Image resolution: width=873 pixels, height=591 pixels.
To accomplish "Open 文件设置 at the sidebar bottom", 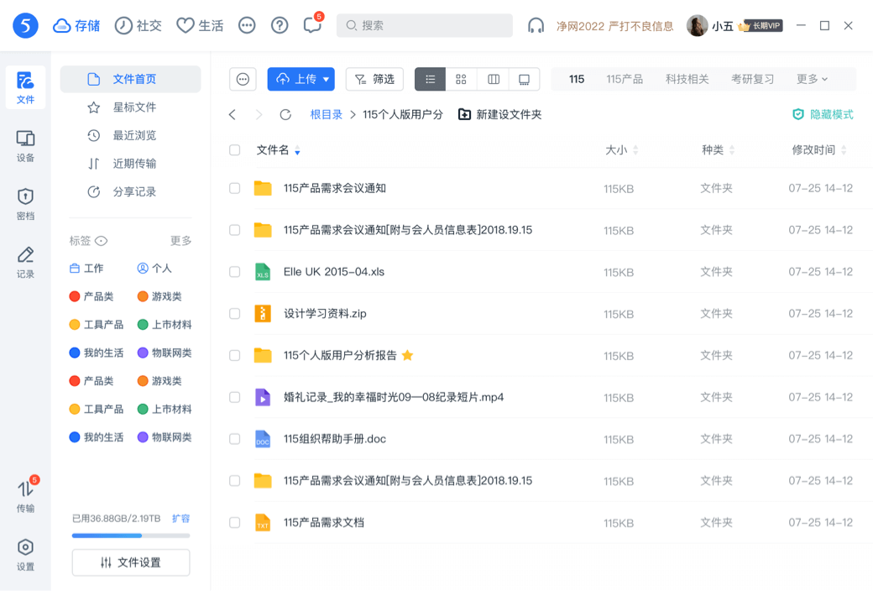I will pos(130,562).
